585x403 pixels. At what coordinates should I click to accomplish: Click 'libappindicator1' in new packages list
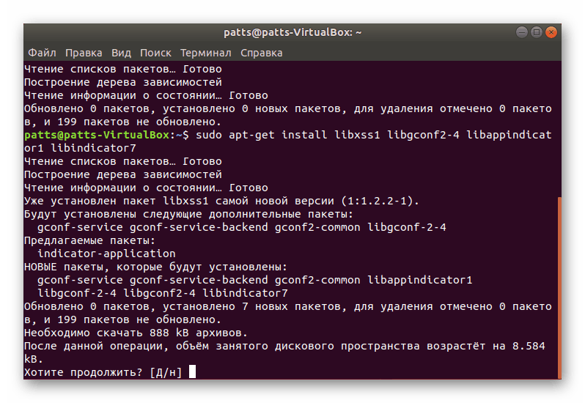pos(420,280)
